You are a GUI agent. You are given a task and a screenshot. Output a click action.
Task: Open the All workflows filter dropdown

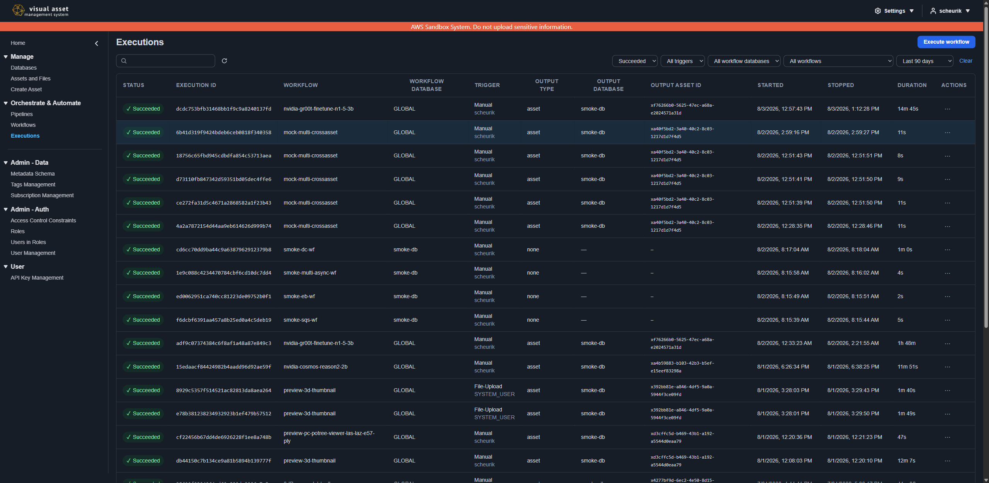point(838,61)
